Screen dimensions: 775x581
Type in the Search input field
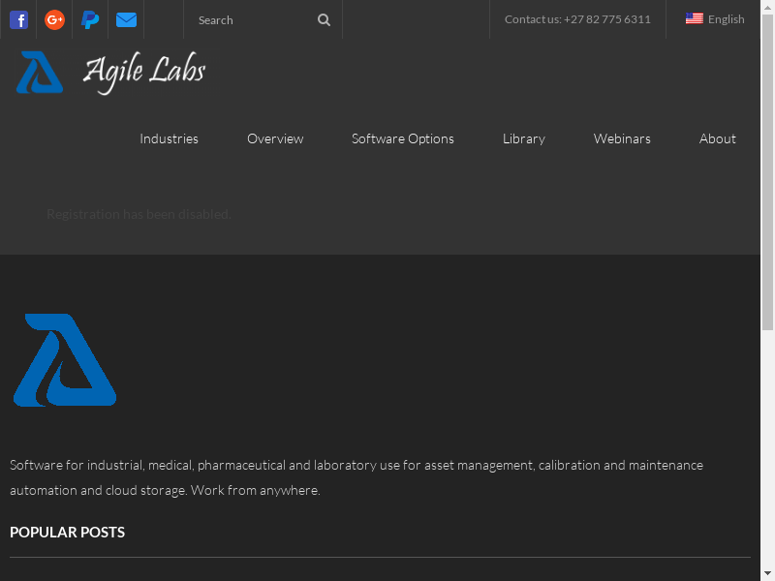252,19
